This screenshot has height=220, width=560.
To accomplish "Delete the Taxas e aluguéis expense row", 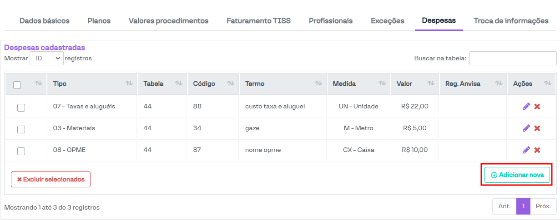I will click(x=537, y=107).
